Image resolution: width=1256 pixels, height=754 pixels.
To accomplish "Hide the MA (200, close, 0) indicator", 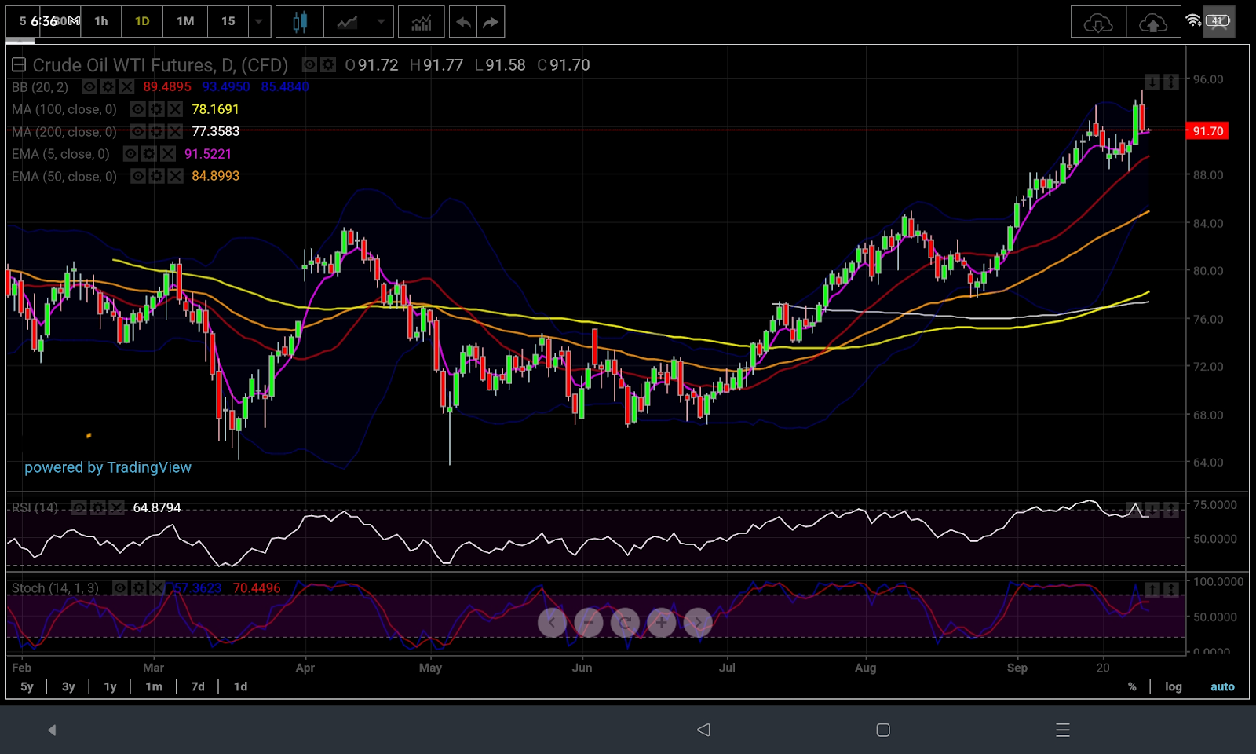I will 137,131.
